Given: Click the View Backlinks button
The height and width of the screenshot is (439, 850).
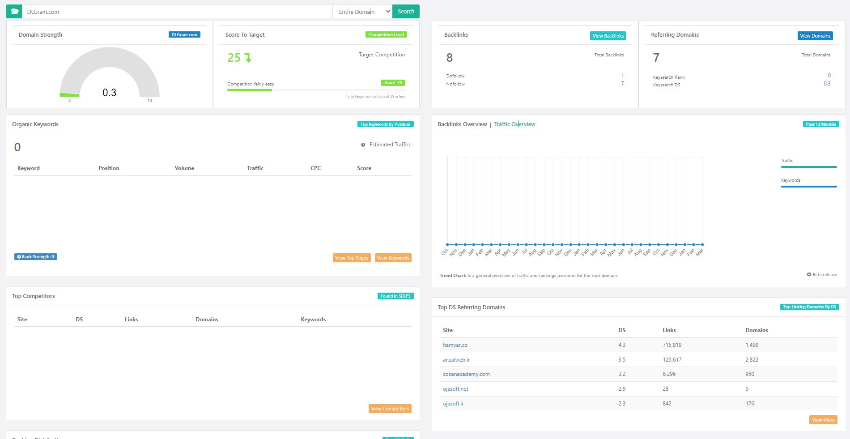Looking at the screenshot, I should tap(608, 36).
